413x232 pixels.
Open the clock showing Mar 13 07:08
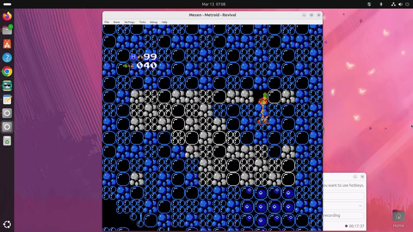214,4
